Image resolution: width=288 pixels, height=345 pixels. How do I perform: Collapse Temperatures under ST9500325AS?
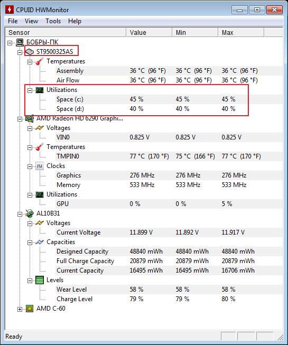point(30,62)
